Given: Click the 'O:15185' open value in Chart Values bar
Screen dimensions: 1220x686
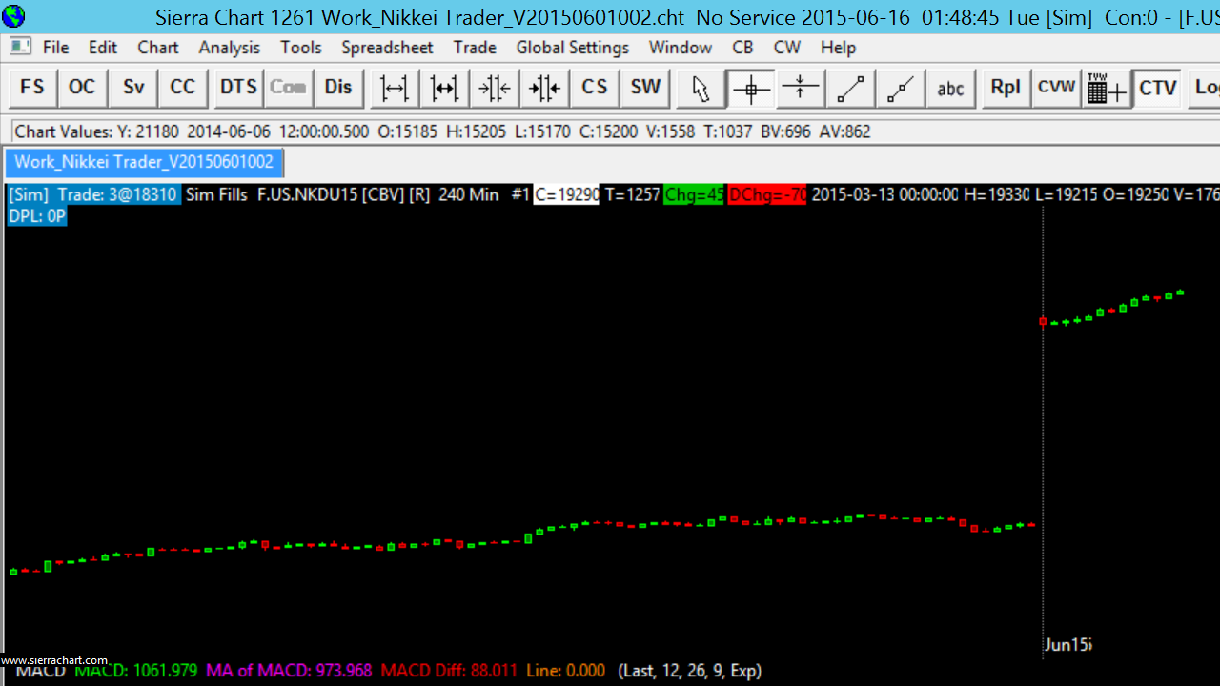Looking at the screenshot, I should (x=405, y=131).
